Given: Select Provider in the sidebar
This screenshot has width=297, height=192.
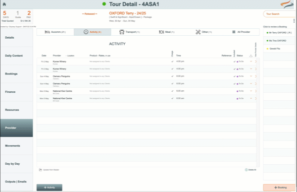Looking at the screenshot, I should [x=16, y=128].
